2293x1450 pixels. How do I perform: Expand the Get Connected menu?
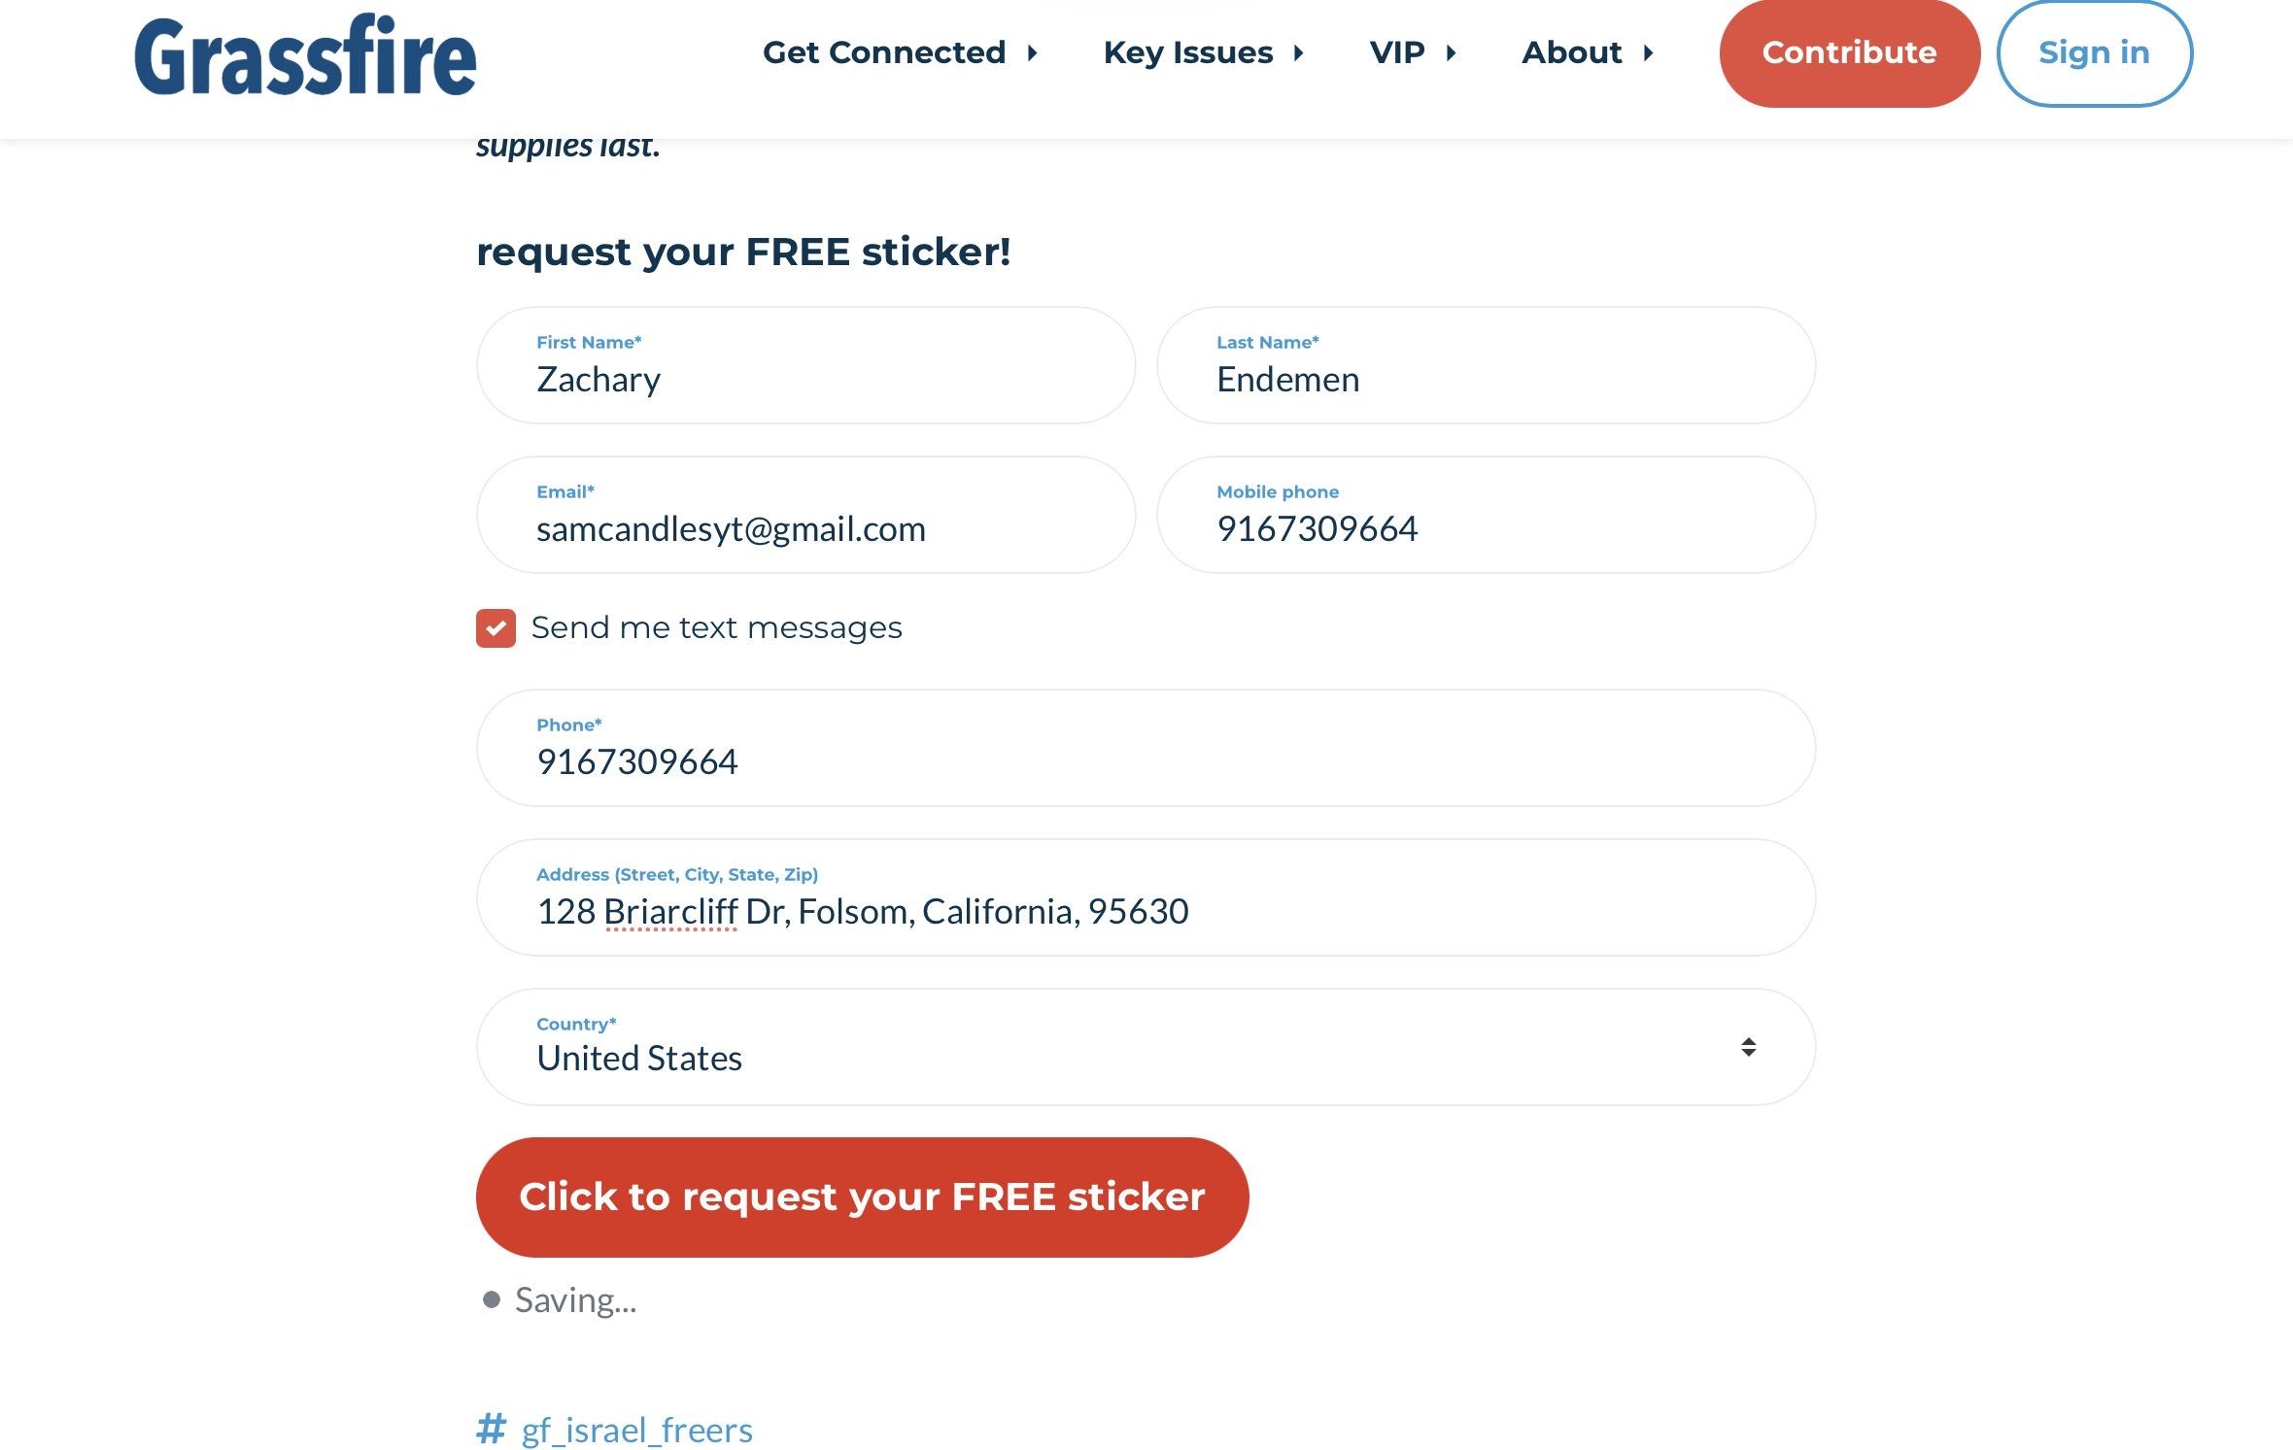click(900, 52)
